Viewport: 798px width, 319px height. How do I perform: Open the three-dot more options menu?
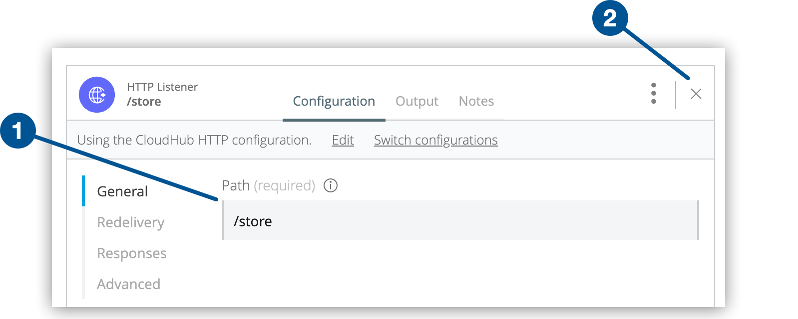[x=653, y=94]
